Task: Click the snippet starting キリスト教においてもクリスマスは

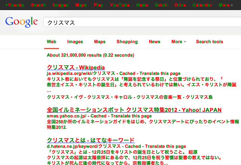Action: (142, 85)
